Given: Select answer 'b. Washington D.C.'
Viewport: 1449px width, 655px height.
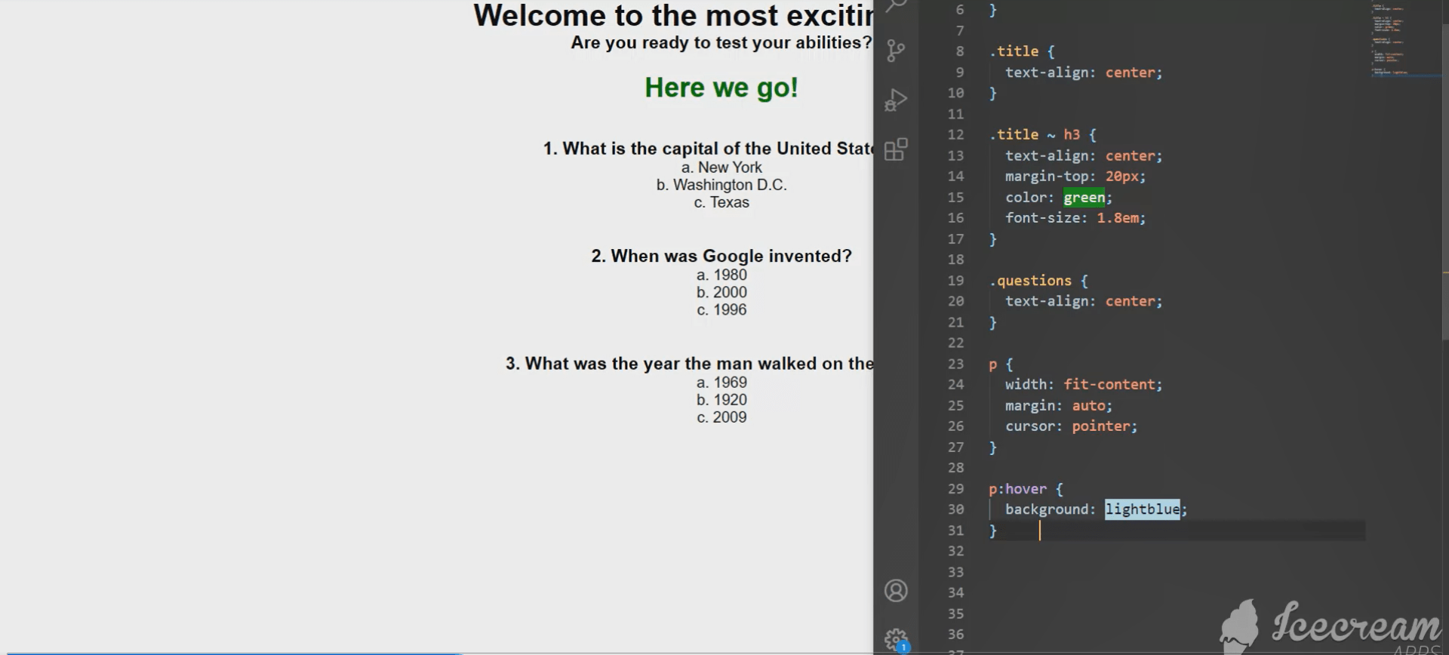Looking at the screenshot, I should (x=721, y=185).
